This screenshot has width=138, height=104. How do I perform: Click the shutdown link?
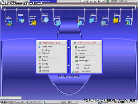click(x=88, y=65)
